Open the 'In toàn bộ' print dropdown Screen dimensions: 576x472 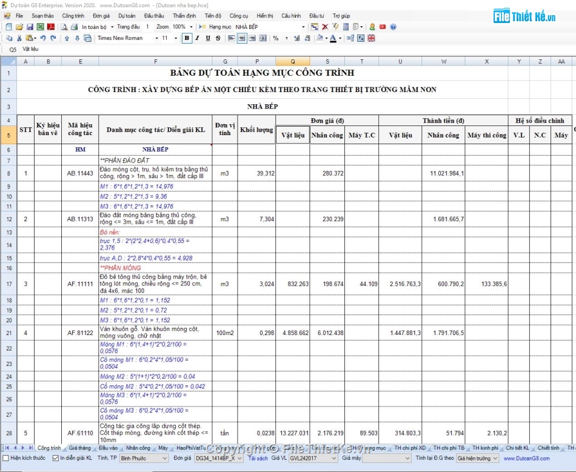pyautogui.click(x=112, y=27)
